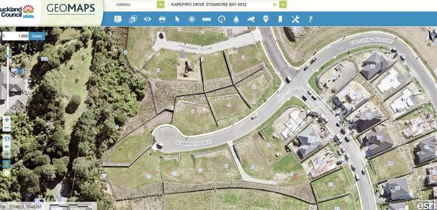Toggle the eye visibility tool in toolbar
The width and height of the screenshot is (437, 210).
coord(148,19)
